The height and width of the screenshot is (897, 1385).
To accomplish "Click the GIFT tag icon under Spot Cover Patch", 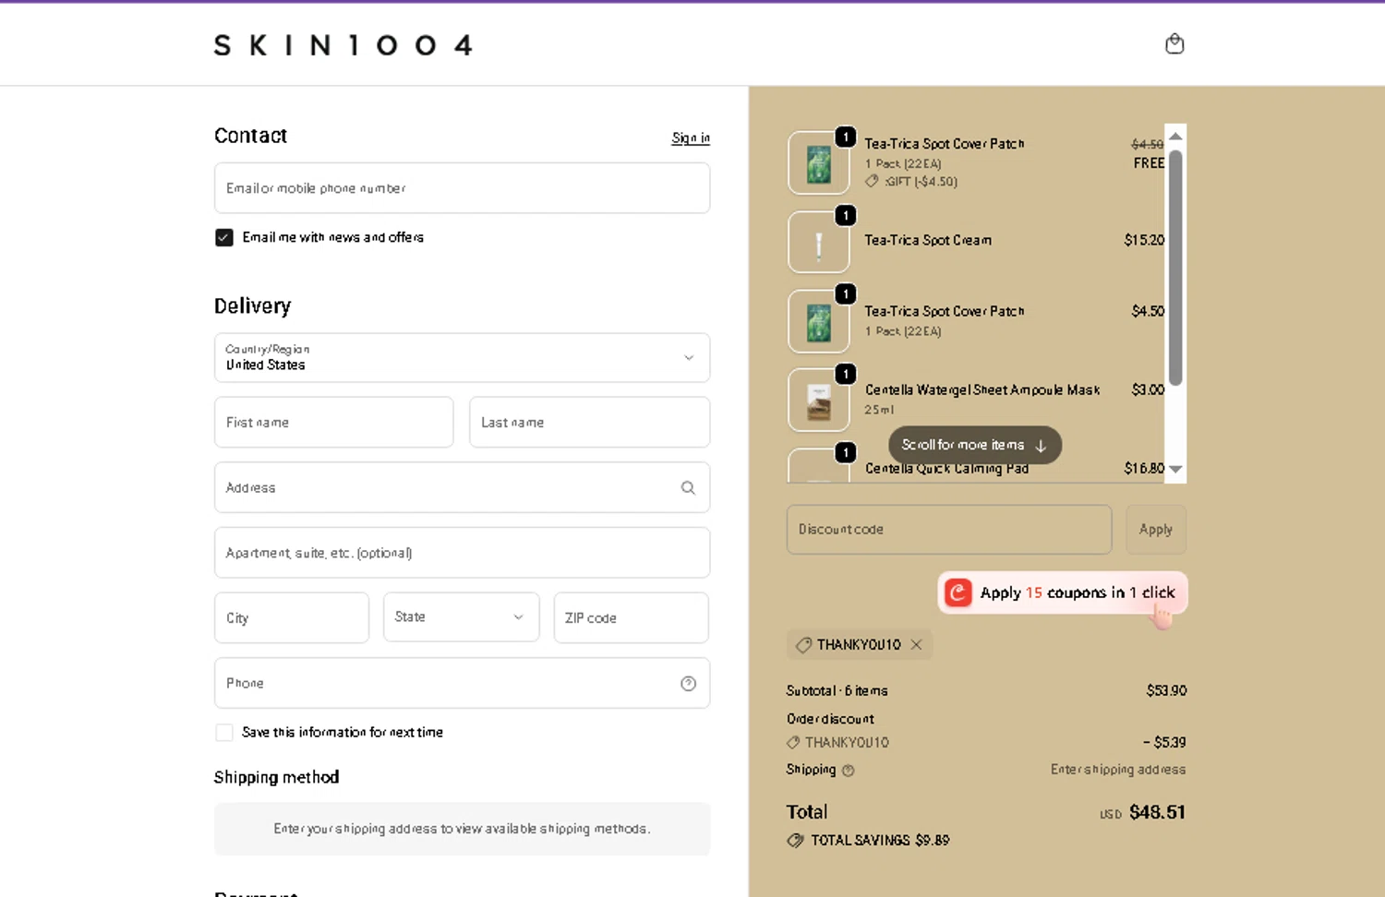I will 872,182.
